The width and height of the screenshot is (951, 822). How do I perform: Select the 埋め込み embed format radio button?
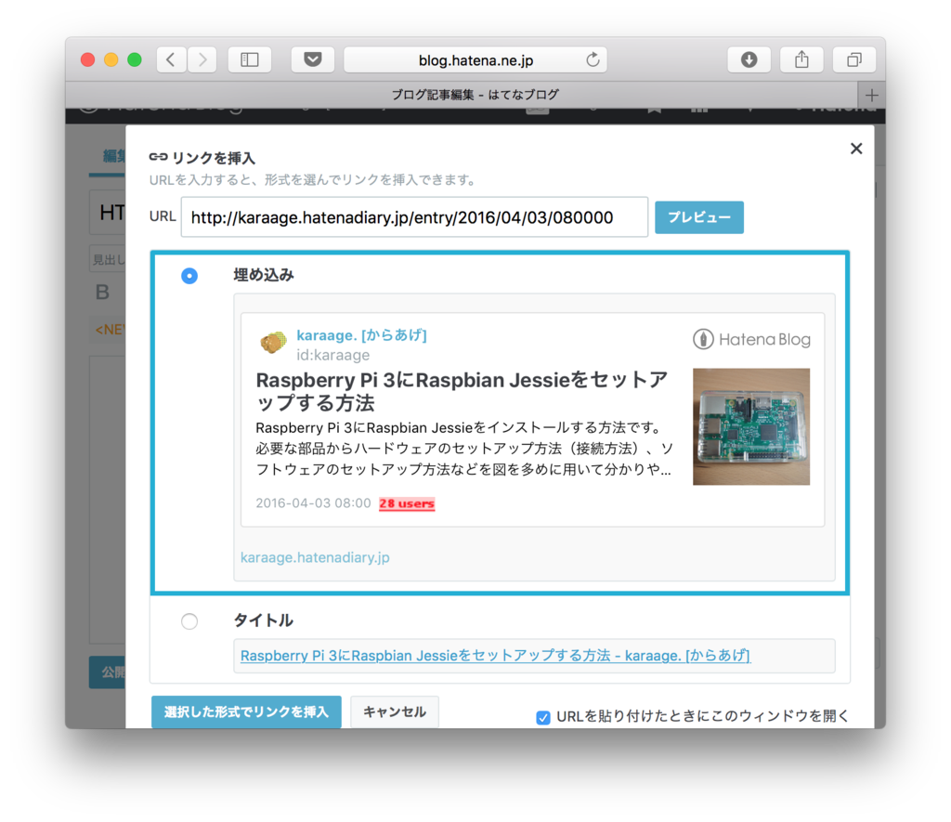(189, 275)
